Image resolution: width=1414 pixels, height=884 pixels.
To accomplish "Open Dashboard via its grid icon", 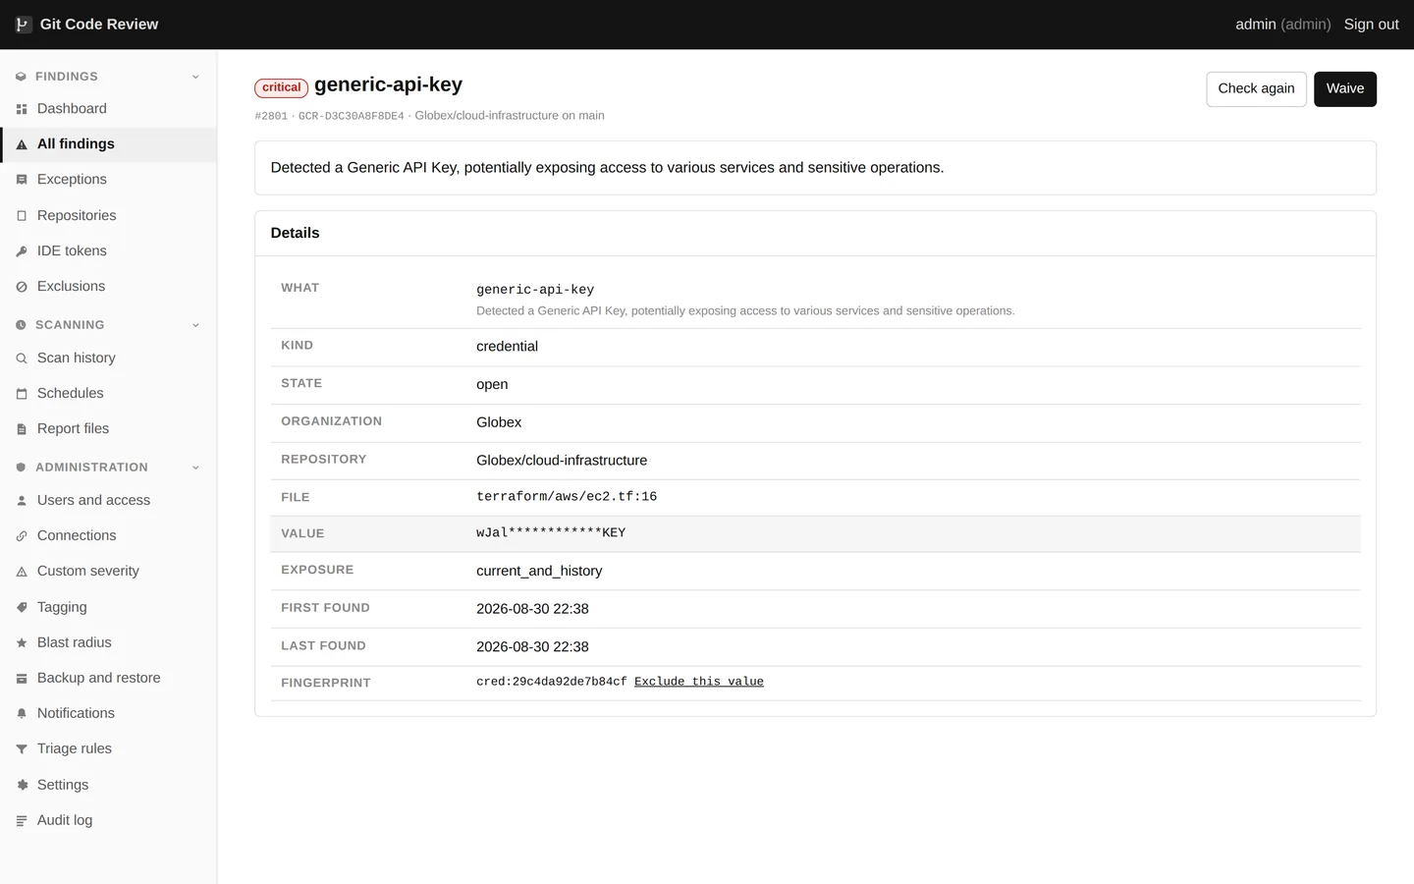I will click(22, 109).
